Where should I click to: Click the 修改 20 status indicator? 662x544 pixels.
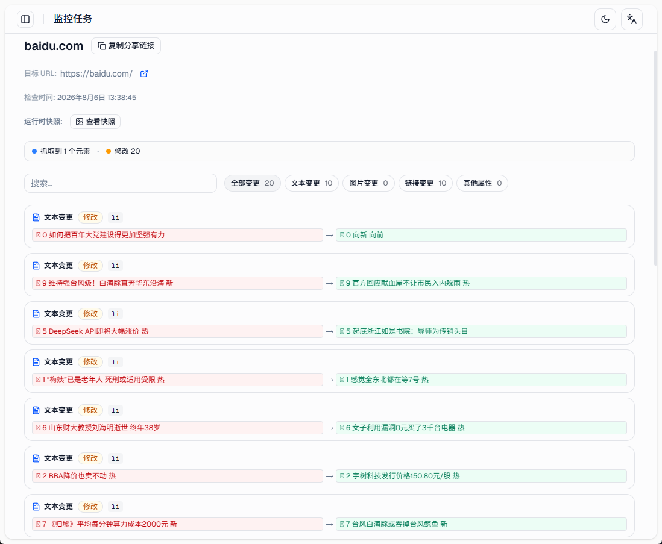123,151
